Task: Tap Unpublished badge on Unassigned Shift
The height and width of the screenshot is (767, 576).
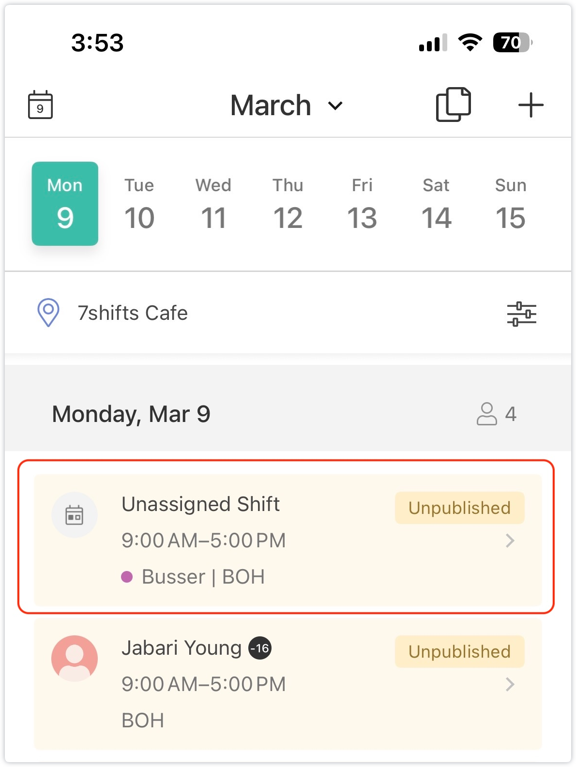Action: click(459, 508)
